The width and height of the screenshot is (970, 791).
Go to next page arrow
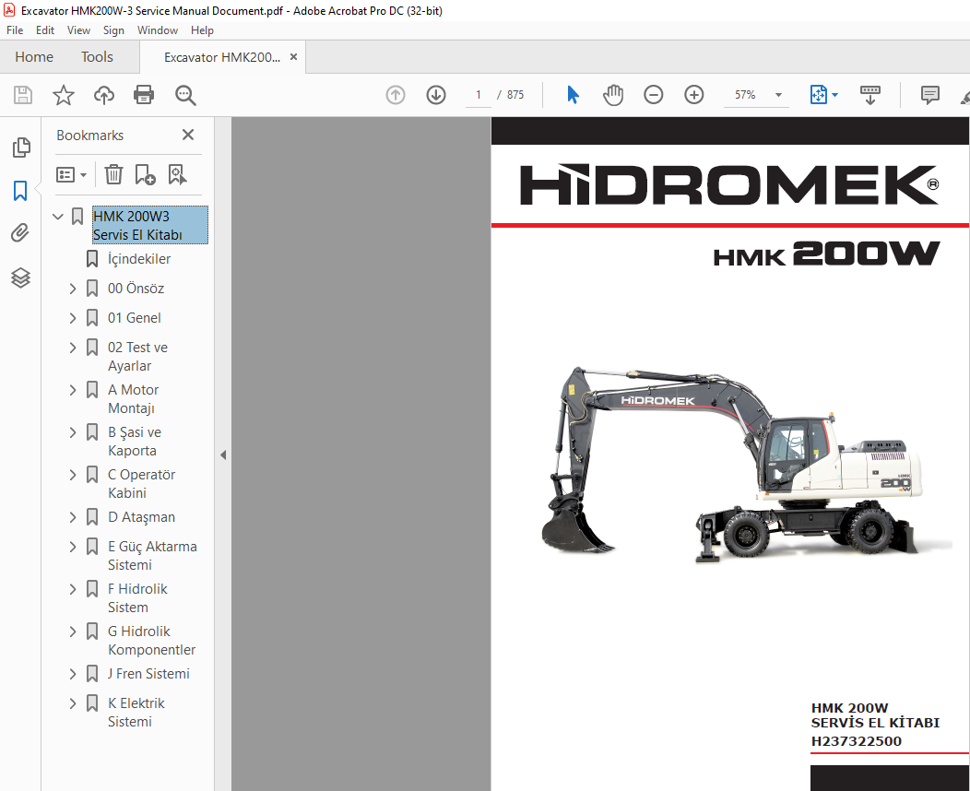pyautogui.click(x=436, y=95)
